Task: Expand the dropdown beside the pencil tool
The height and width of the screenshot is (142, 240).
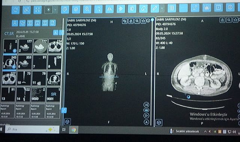Action: click(x=162, y=8)
